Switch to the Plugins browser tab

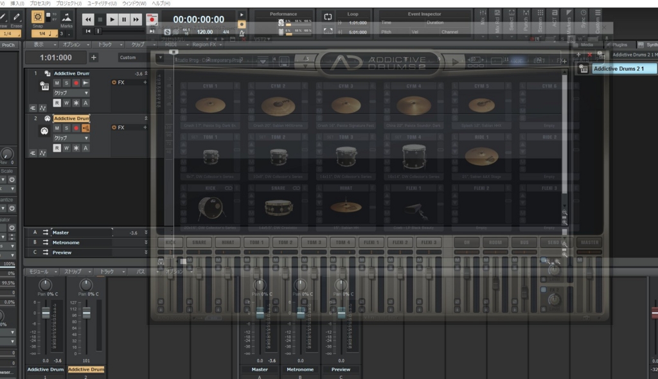[x=619, y=44]
